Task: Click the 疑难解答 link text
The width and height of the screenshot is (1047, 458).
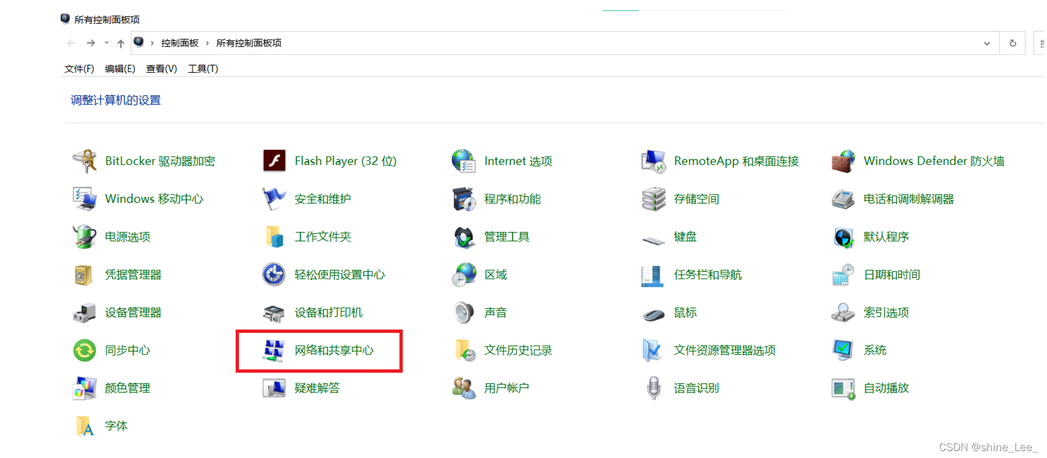Action: pos(317,388)
